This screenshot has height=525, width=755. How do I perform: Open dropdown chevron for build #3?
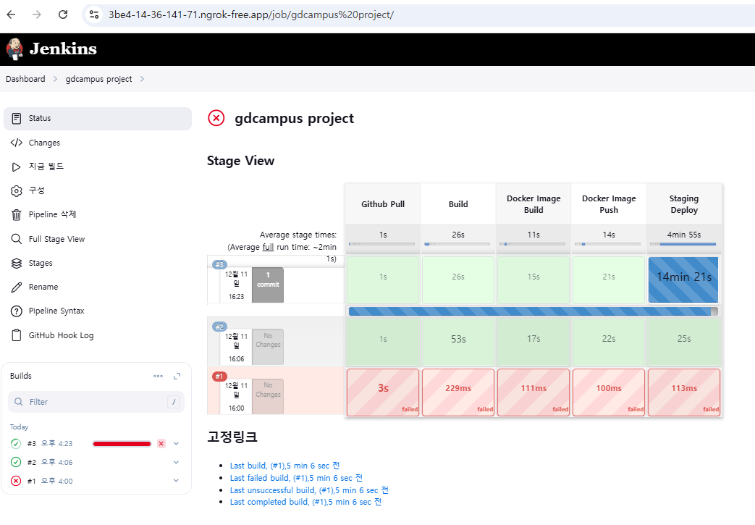pyautogui.click(x=176, y=444)
